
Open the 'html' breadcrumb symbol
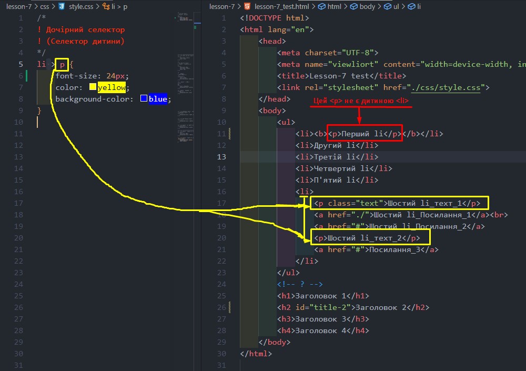click(x=335, y=6)
